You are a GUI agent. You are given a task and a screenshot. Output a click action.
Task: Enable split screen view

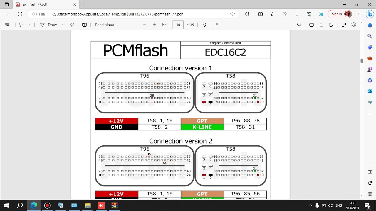261,14
